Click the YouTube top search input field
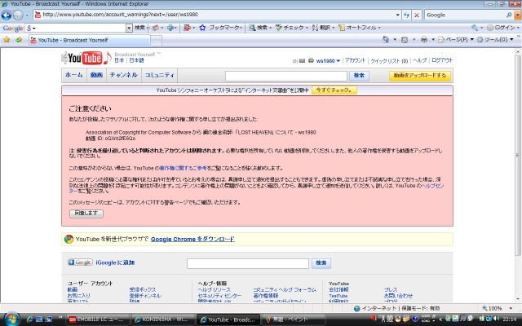 (286, 76)
